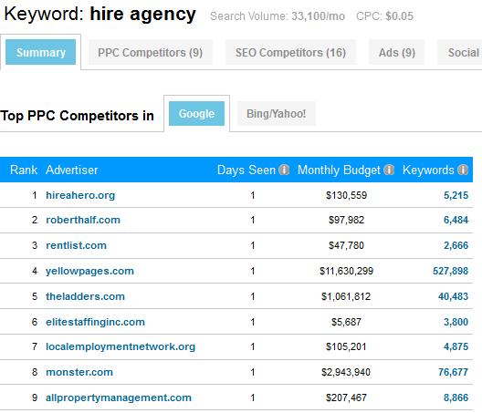Image resolution: width=482 pixels, height=413 pixels.
Task: Click the Advertiser column header
Action: [x=71, y=170]
